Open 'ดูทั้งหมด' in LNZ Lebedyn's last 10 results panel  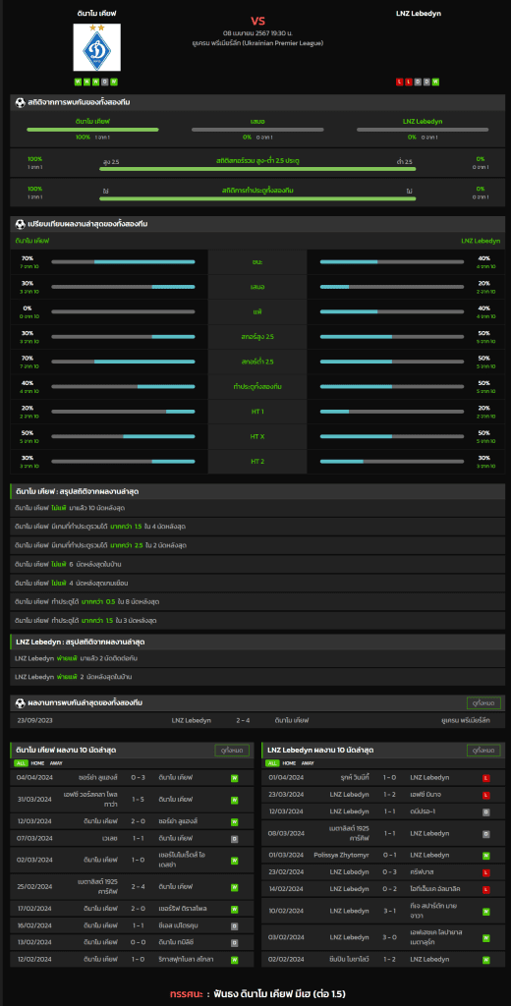pyautogui.click(x=483, y=750)
